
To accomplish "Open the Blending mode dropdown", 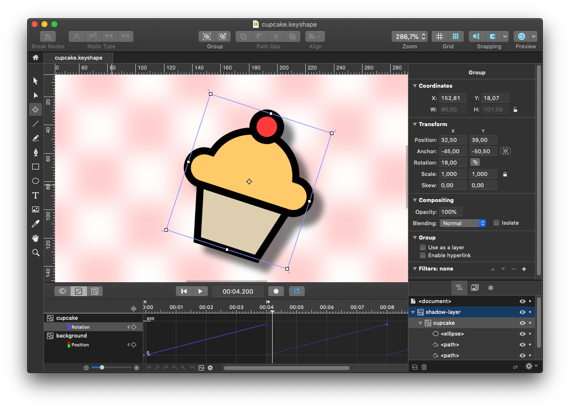I will click(x=462, y=223).
